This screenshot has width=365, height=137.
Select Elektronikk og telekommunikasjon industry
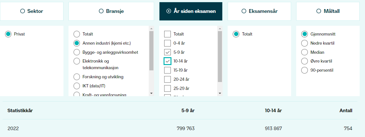[x=77, y=61]
